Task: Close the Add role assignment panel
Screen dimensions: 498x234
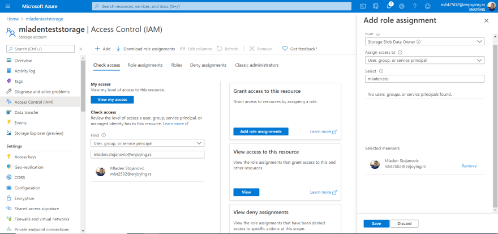Action: (x=486, y=20)
